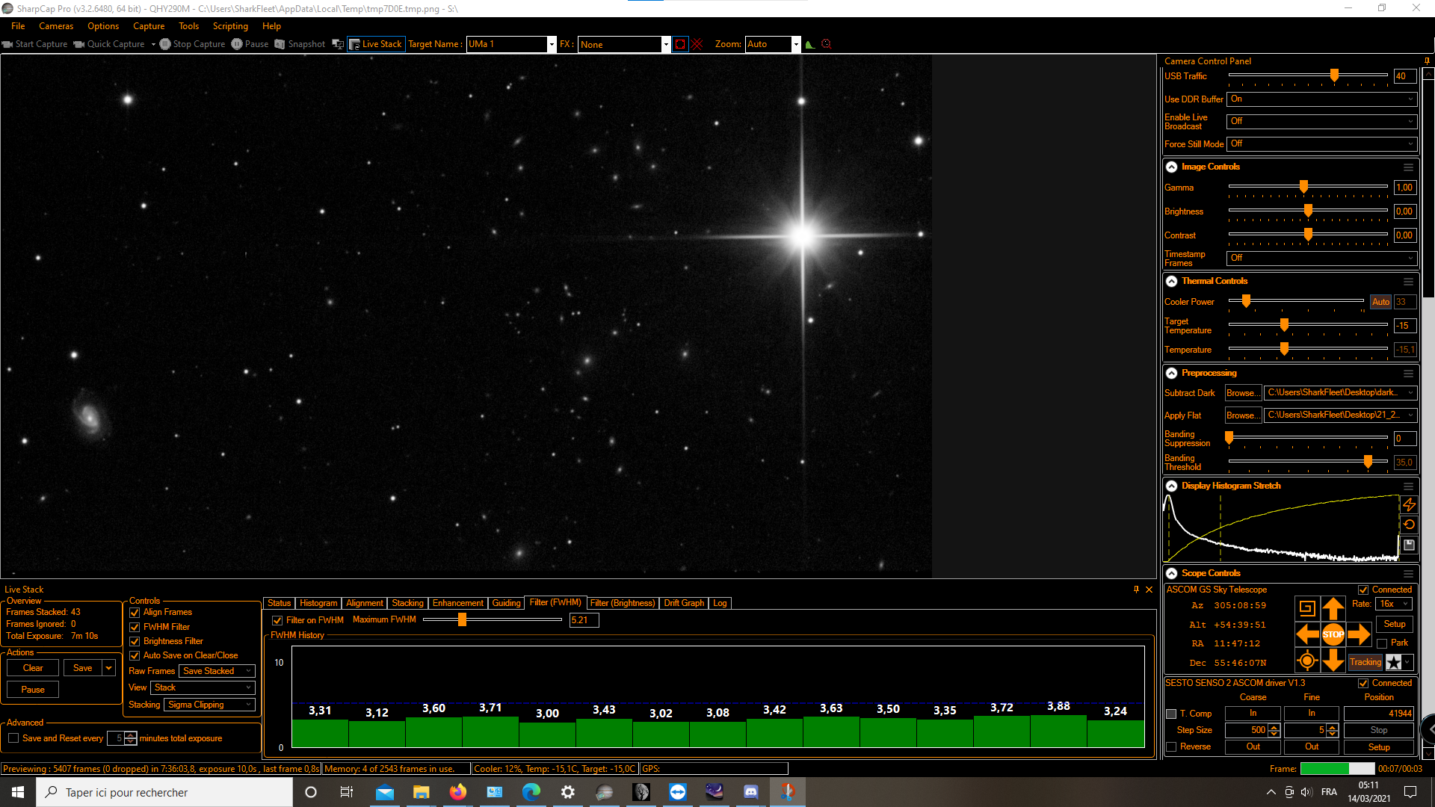The width and height of the screenshot is (1435, 807).
Task: Click the crosshair center-target icon
Action: pyautogui.click(x=1306, y=661)
